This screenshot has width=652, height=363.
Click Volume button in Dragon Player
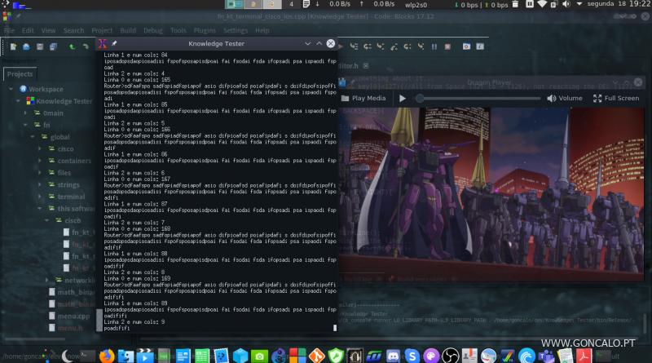click(565, 98)
